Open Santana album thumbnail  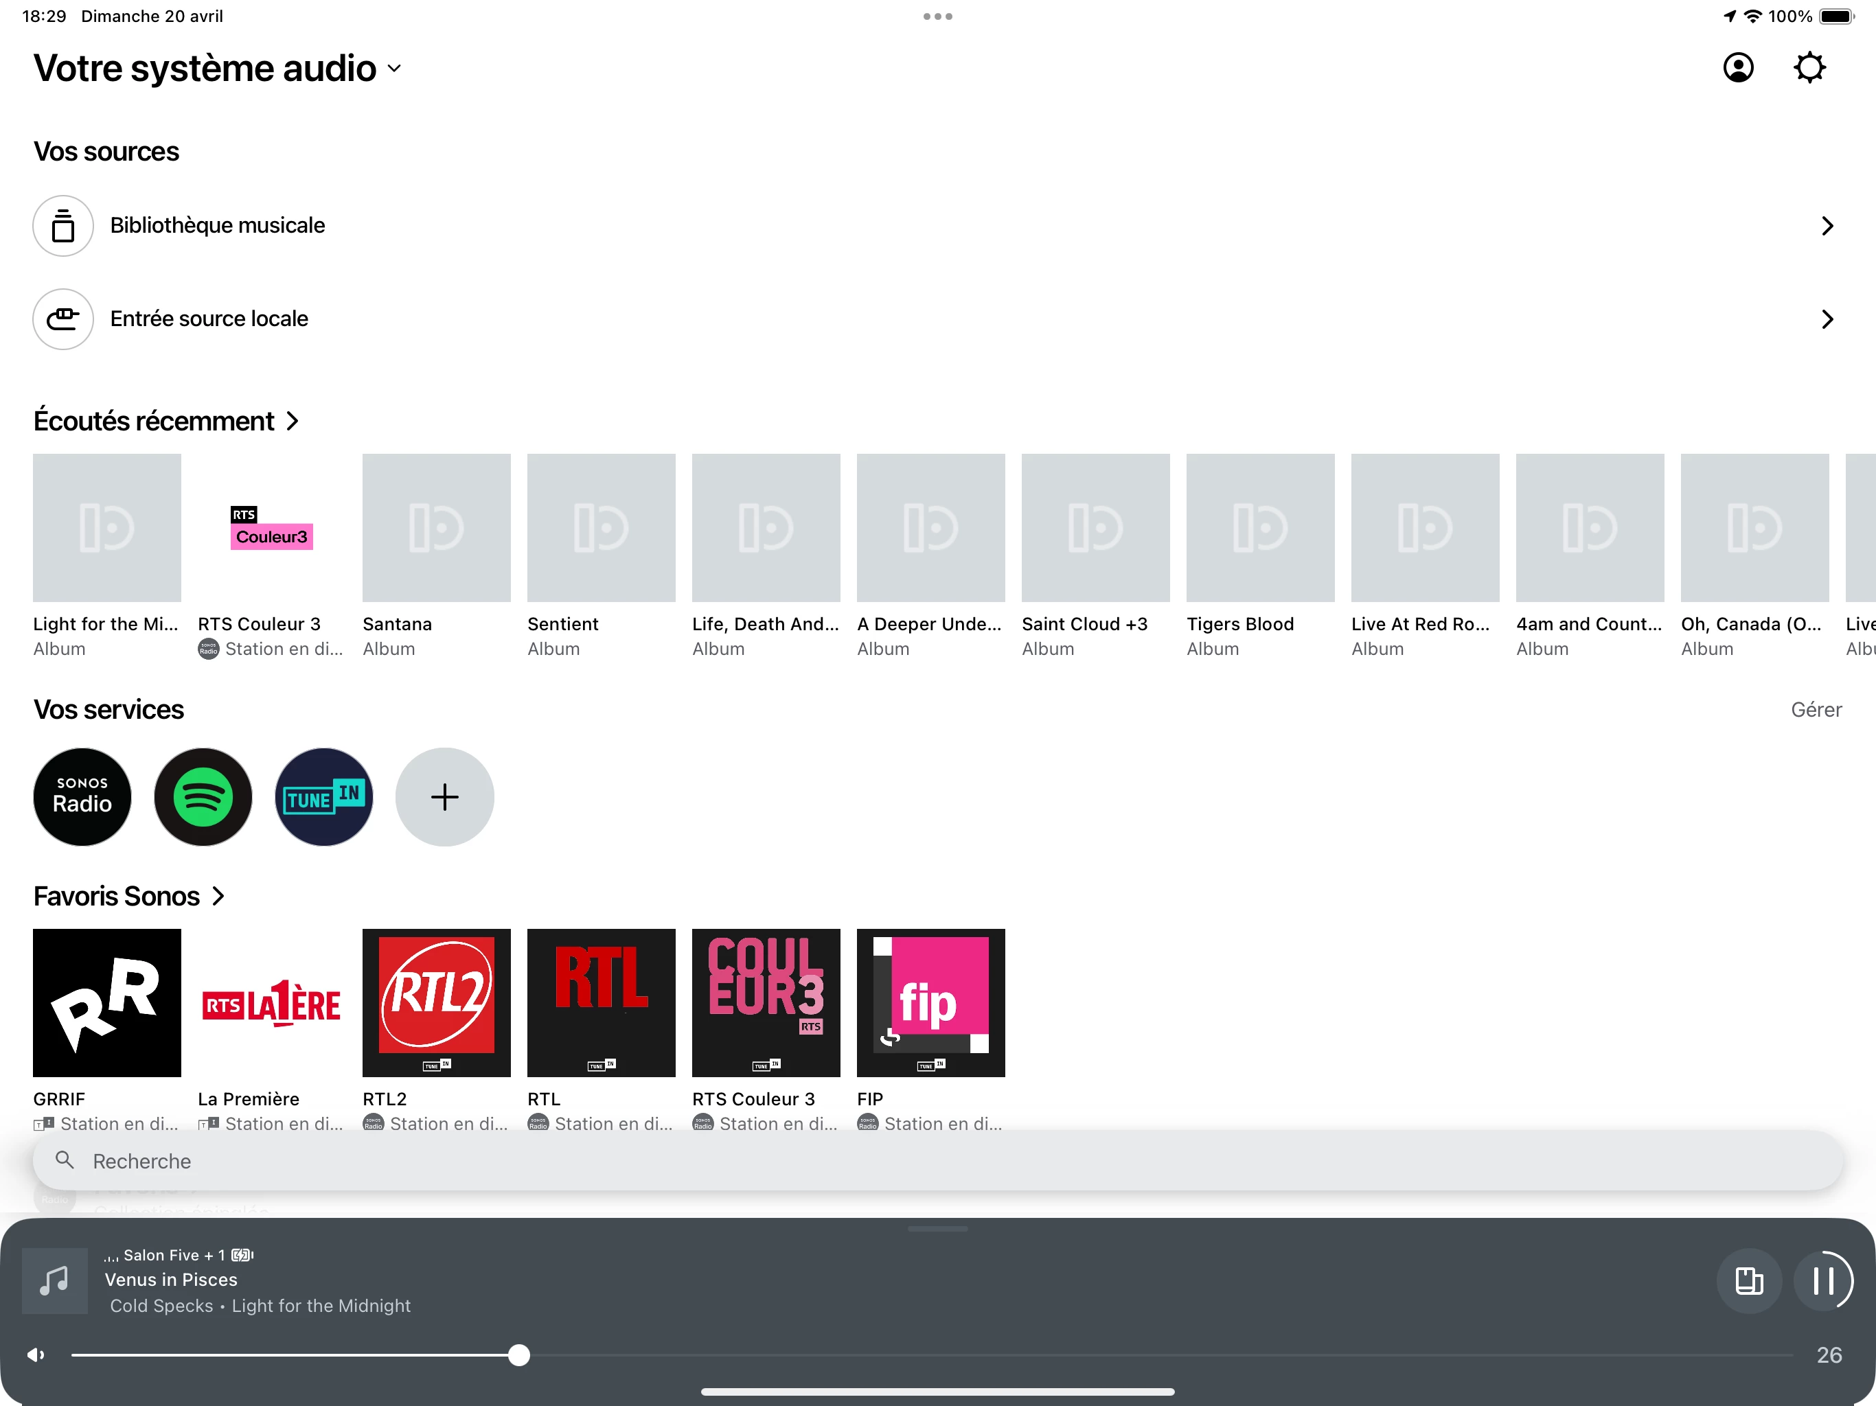pyautogui.click(x=436, y=527)
